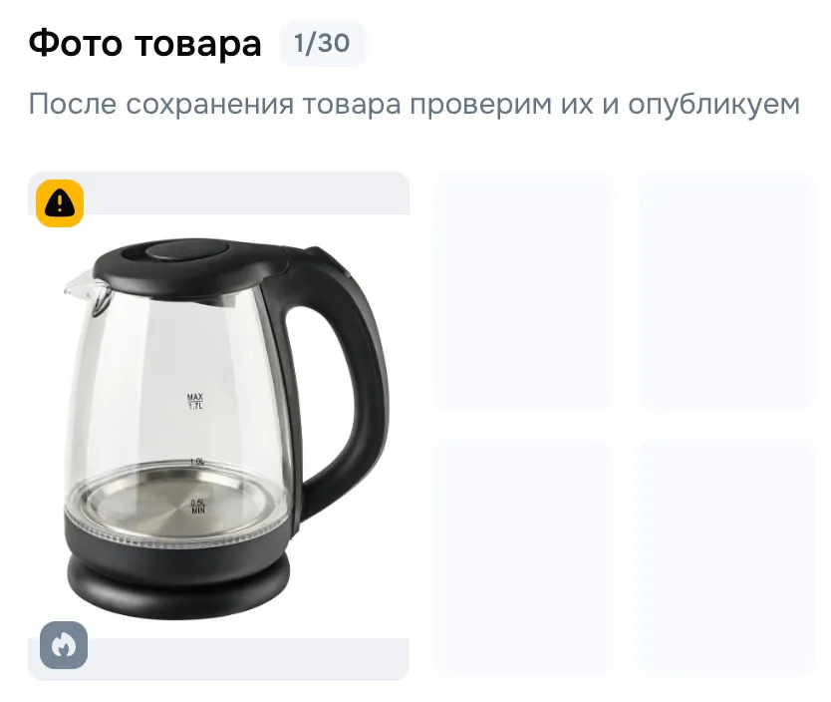Click the gray bar beside the flame icon

248,659
